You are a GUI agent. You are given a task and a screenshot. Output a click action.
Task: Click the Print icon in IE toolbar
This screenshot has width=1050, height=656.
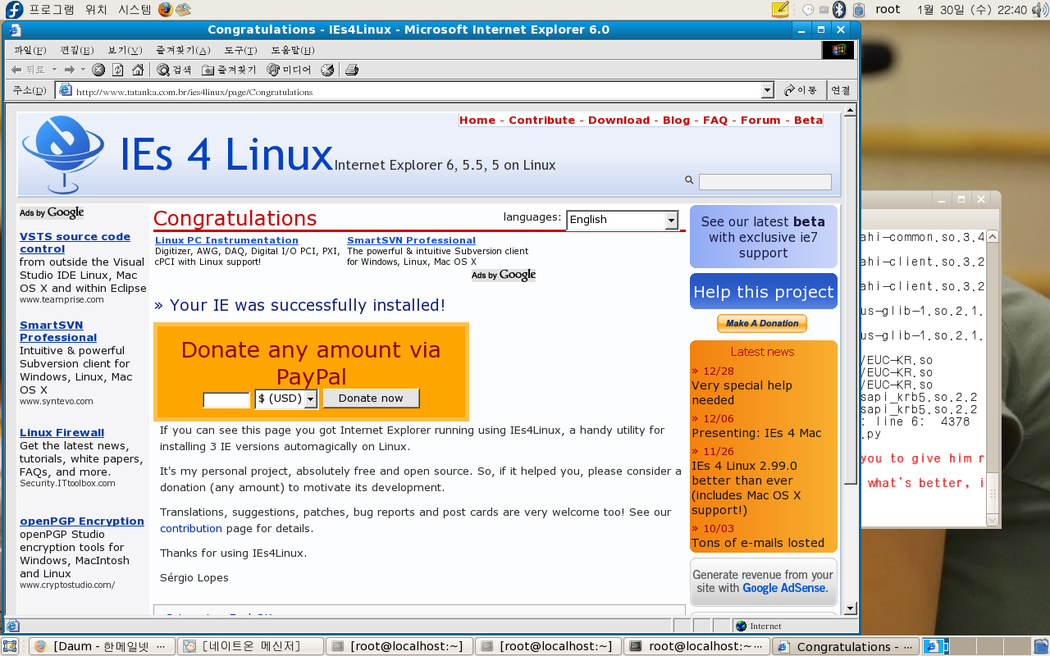point(352,70)
